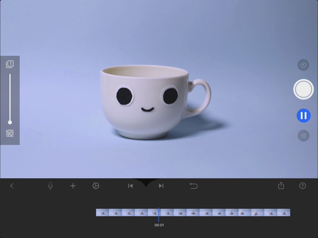
Task: Select the first frame thumbnail in timeline
Action: pyautogui.click(x=102, y=212)
